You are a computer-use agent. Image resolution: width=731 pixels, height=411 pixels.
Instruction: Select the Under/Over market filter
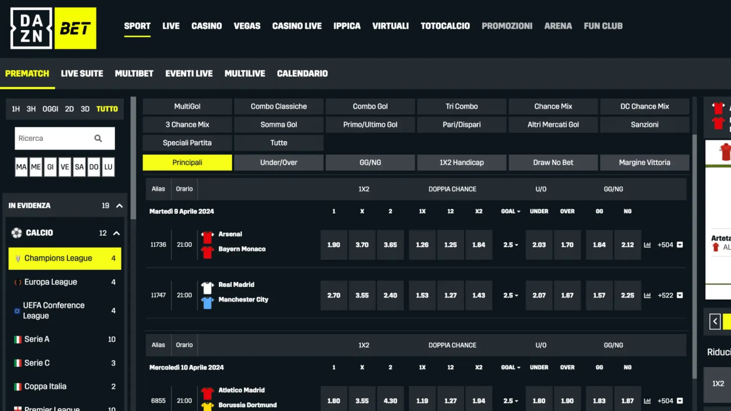point(279,162)
